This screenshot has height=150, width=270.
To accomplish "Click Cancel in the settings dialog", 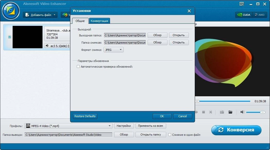I will 182,116.
